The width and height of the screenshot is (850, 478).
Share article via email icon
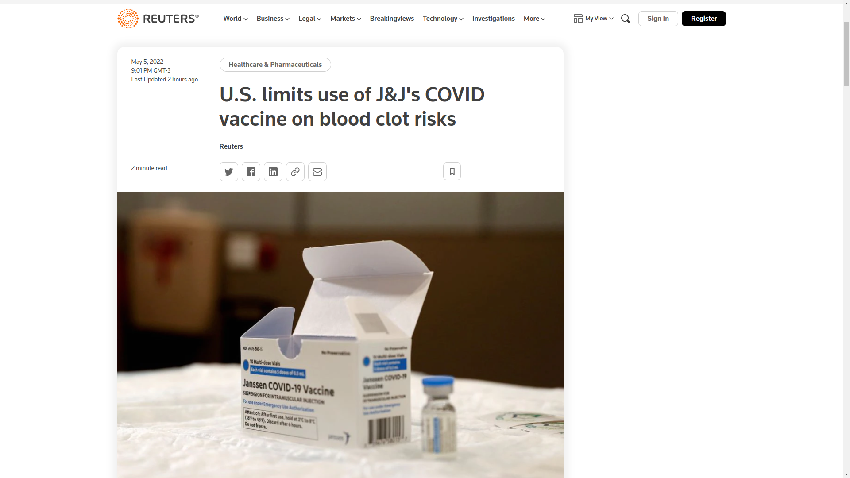[317, 172]
